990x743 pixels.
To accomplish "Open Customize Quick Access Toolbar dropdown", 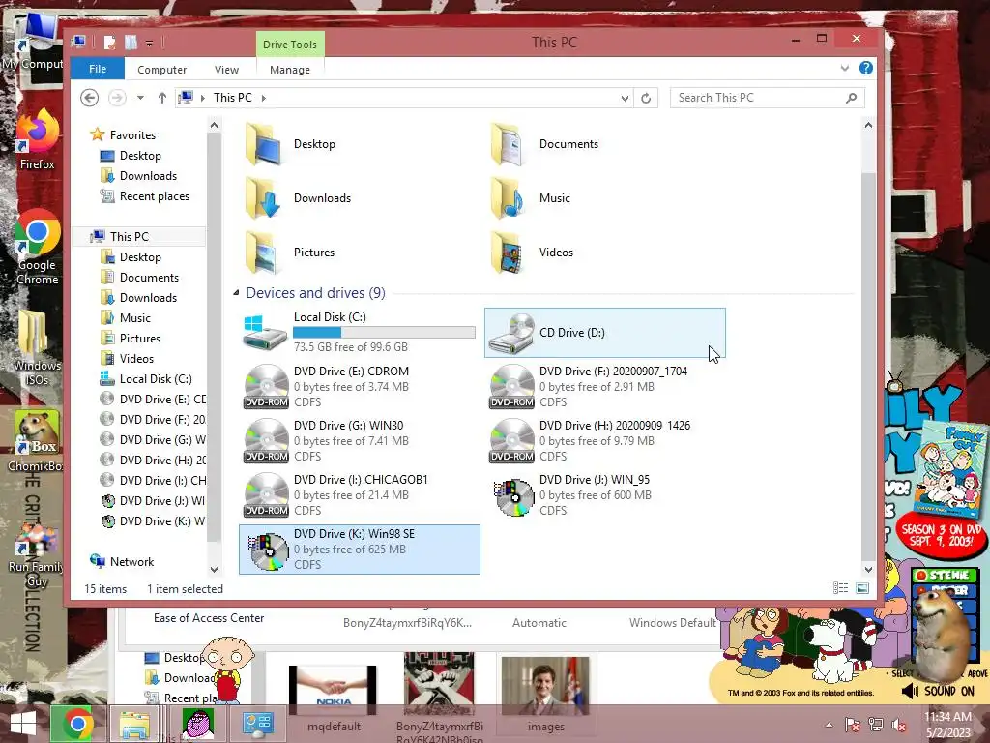I will pyautogui.click(x=149, y=43).
